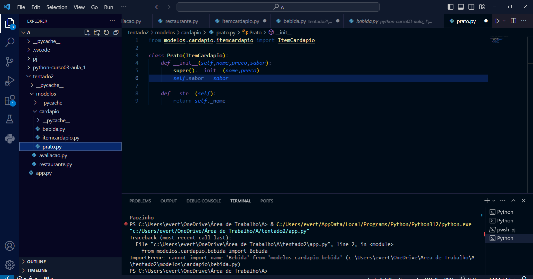Screen dimensions: 533x279
Task: Open the Accounts menu icon
Action: [x=10, y=246]
